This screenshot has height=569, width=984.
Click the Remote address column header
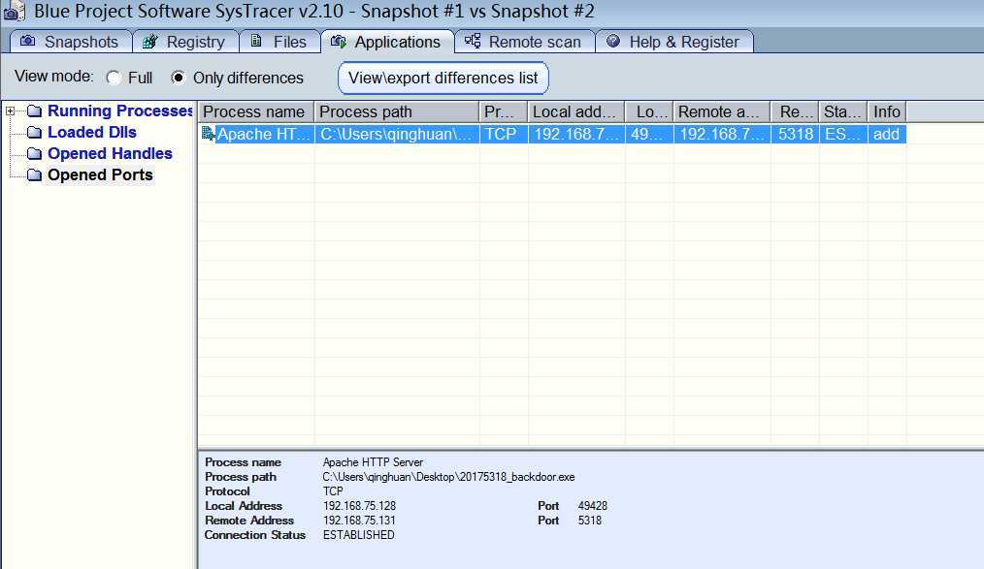[722, 111]
